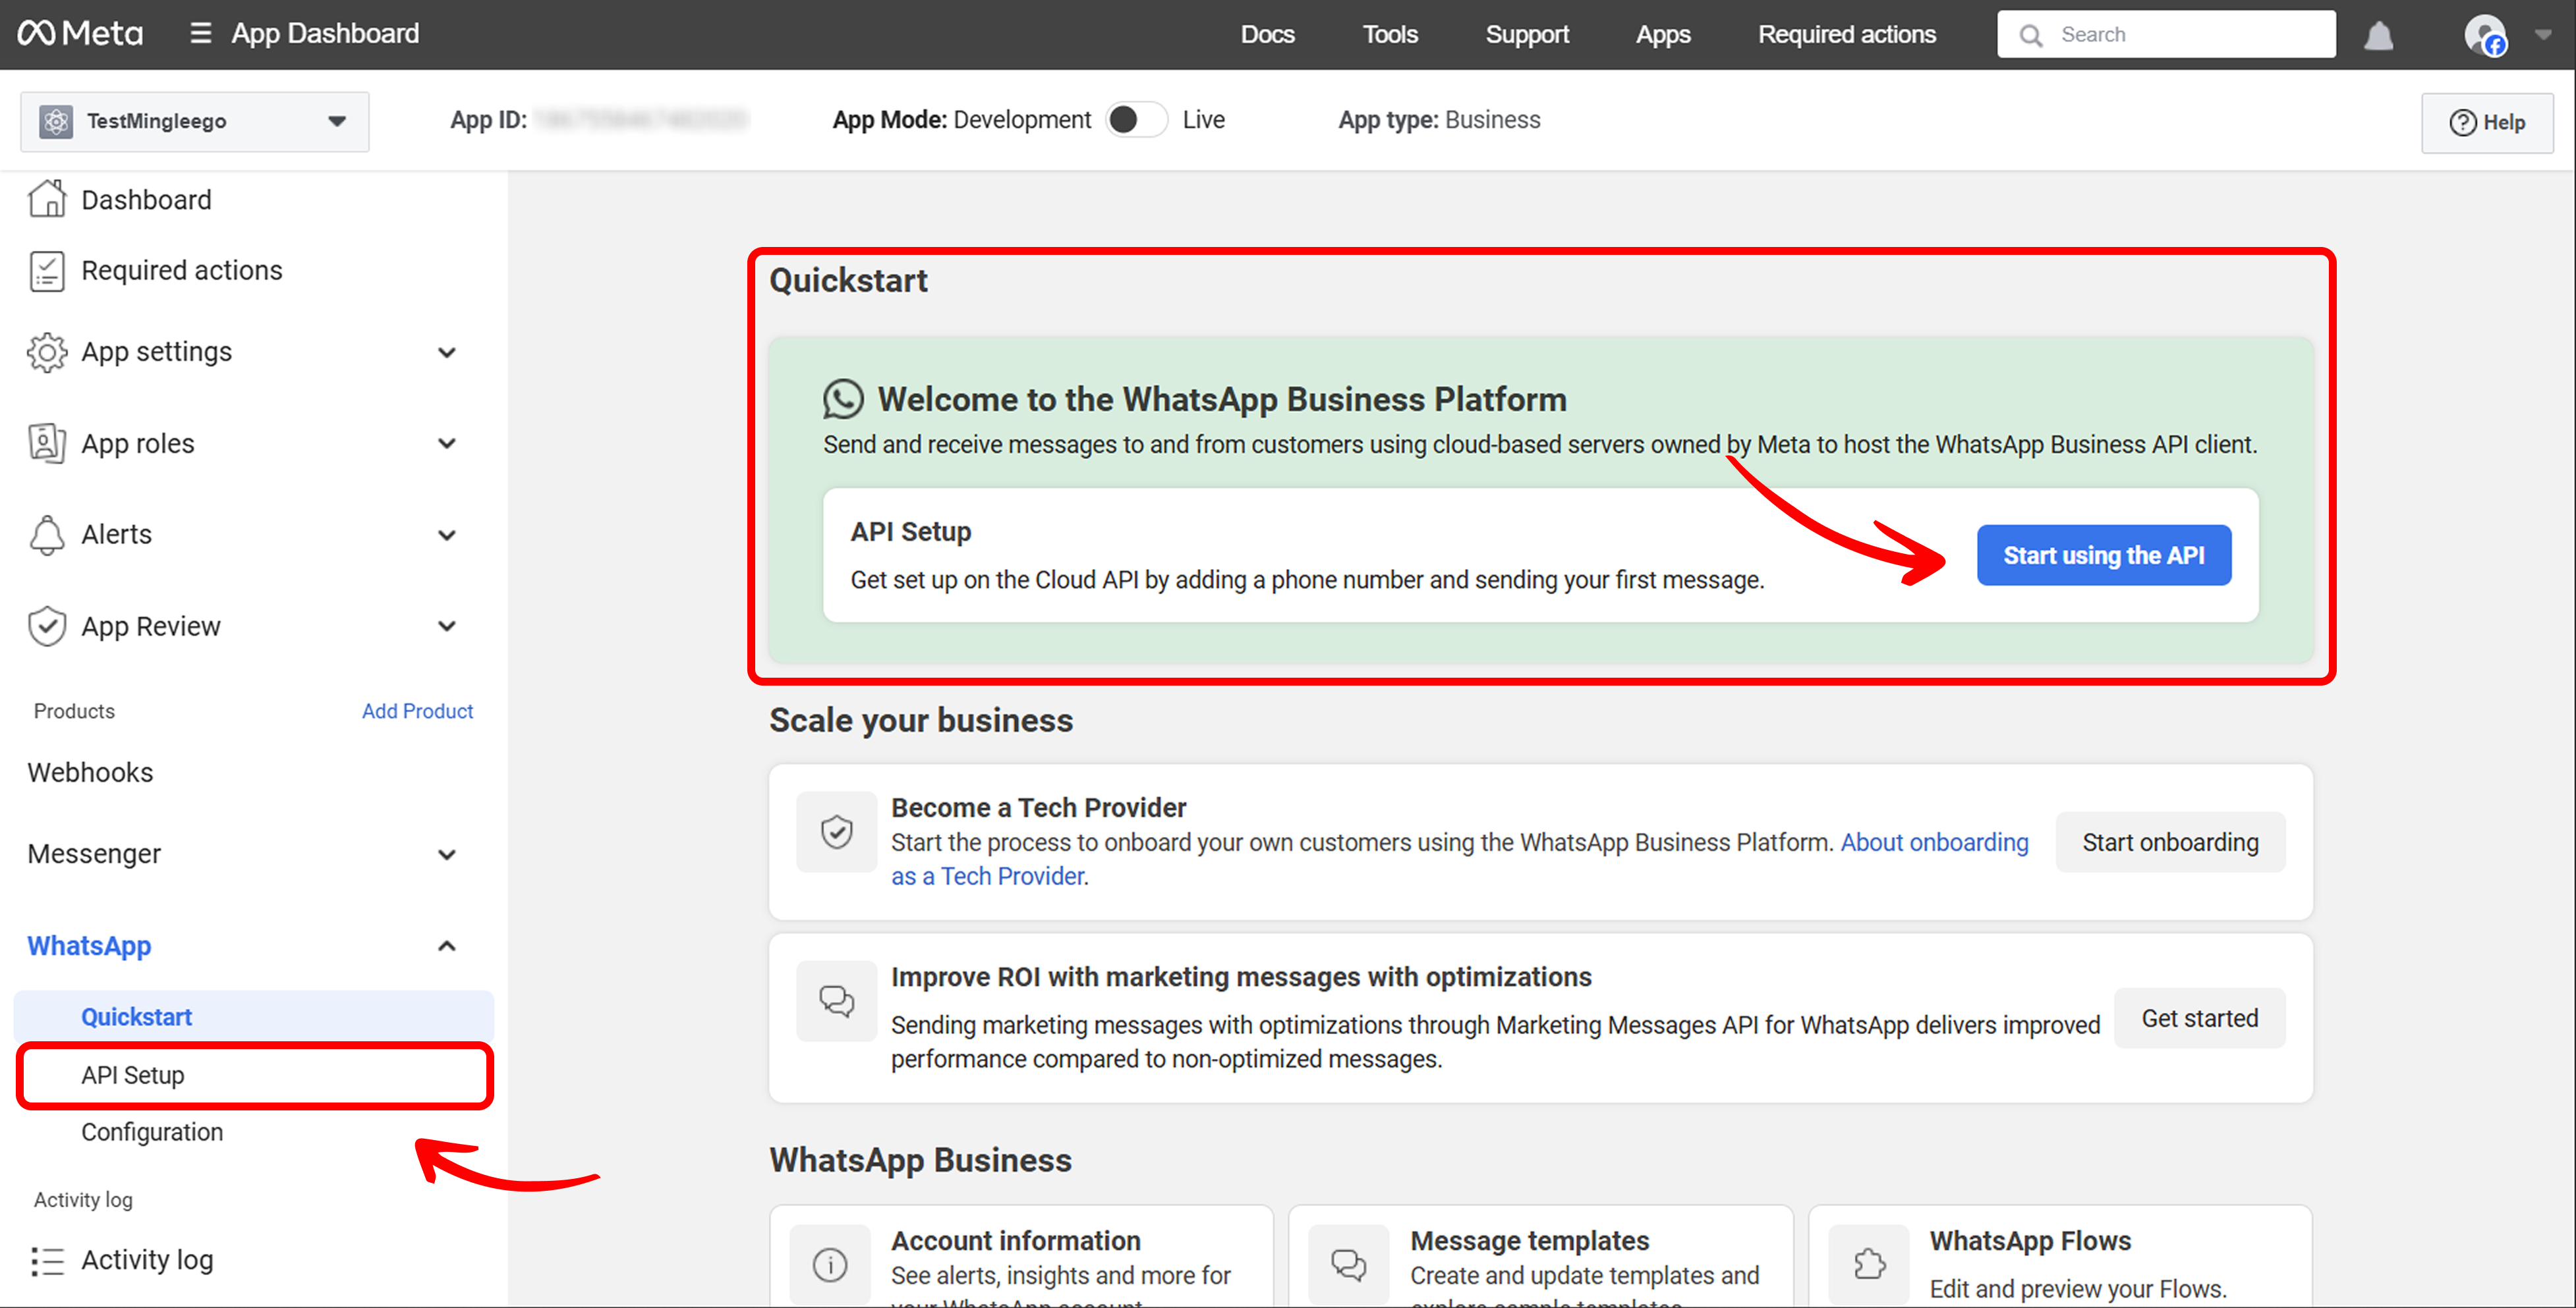
Task: Collapse the WhatsApp product chevron
Action: [x=447, y=946]
